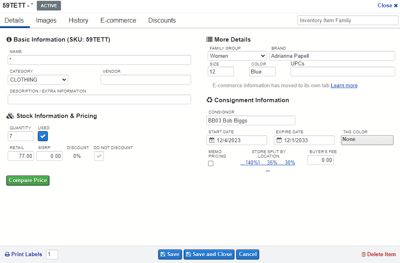Click the Basic Information info icon
This screenshot has width=400, height=263.
[9, 39]
